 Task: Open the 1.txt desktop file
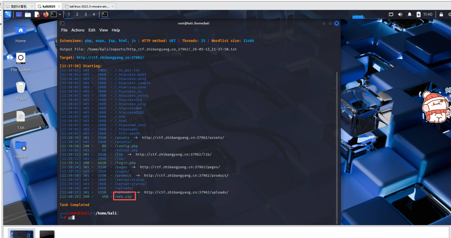(21, 120)
